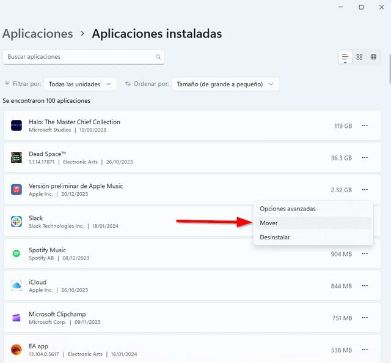The width and height of the screenshot is (391, 363).
Task: Click the EA app icon
Action: [16, 350]
